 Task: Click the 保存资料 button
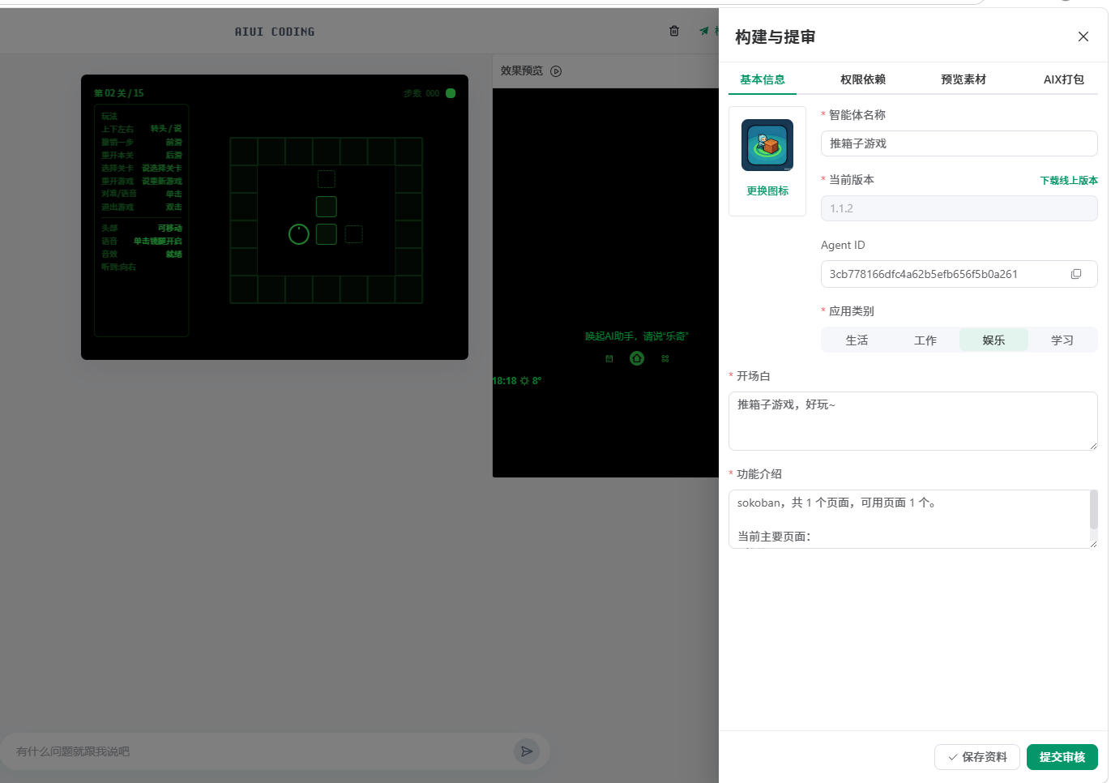coord(977,757)
